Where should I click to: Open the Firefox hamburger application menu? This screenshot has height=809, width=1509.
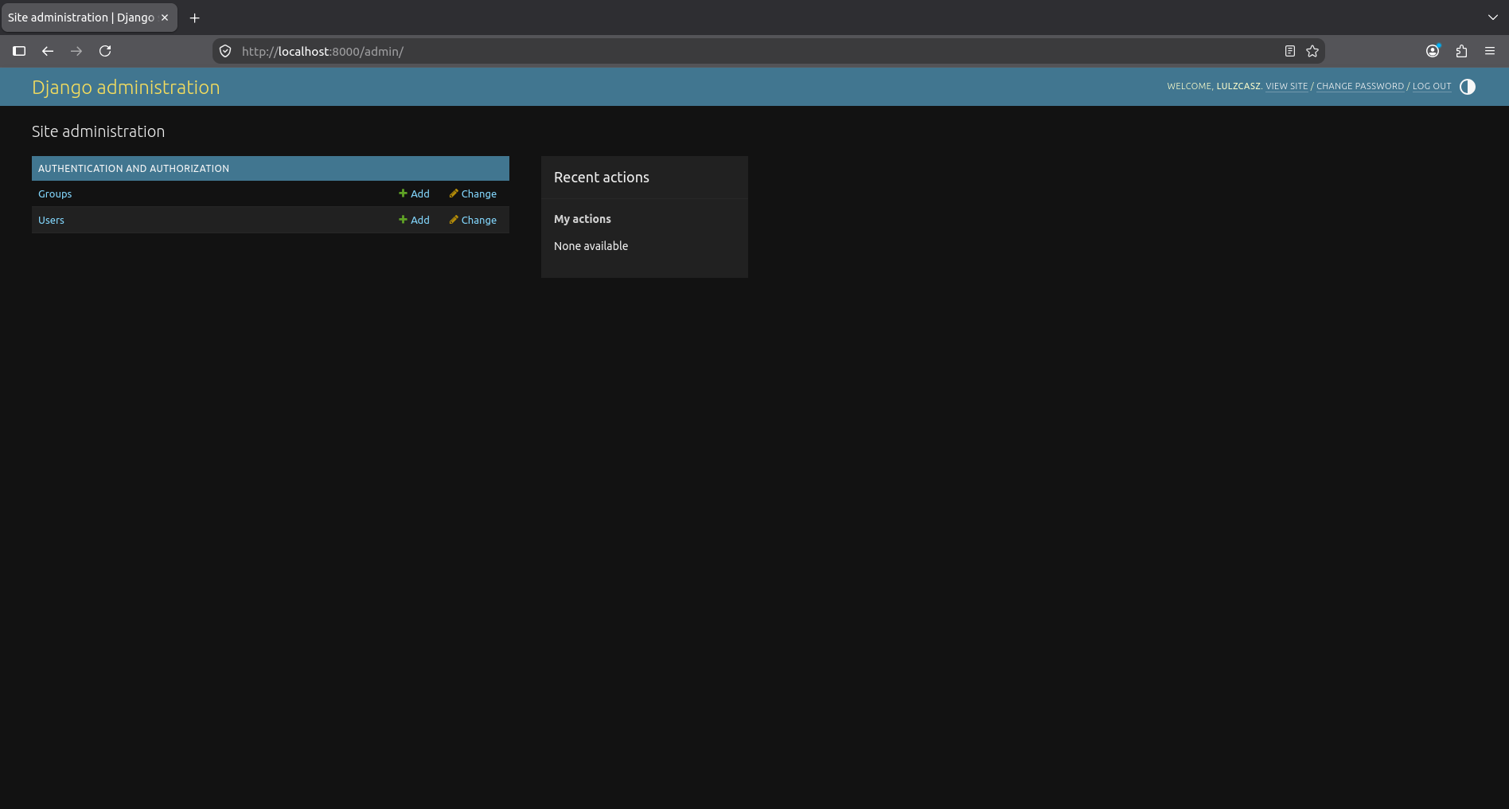(x=1490, y=51)
